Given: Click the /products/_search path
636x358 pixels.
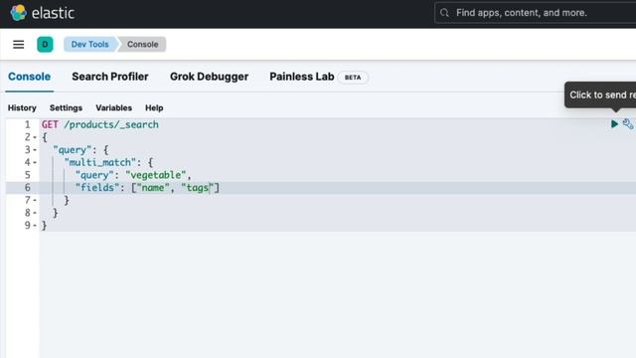Looking at the screenshot, I should (x=111, y=124).
